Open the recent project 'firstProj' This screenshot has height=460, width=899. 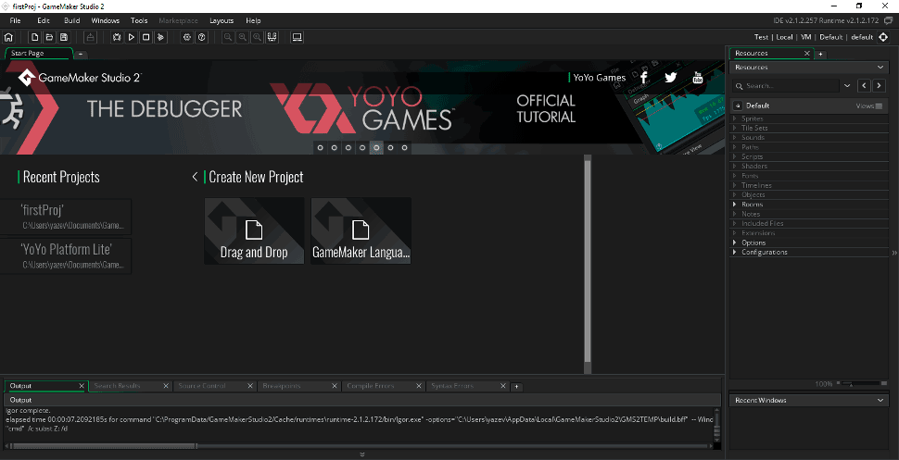click(x=76, y=217)
